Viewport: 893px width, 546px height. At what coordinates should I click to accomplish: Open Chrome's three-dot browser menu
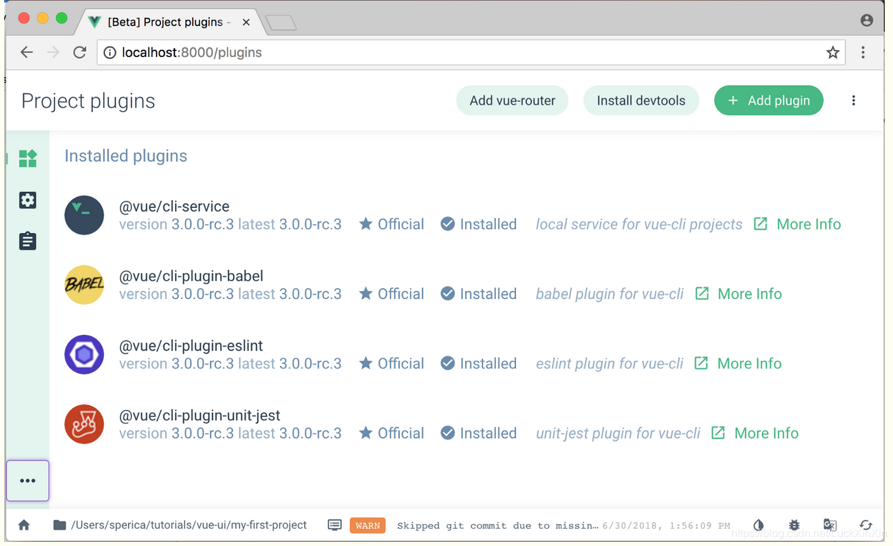(863, 52)
